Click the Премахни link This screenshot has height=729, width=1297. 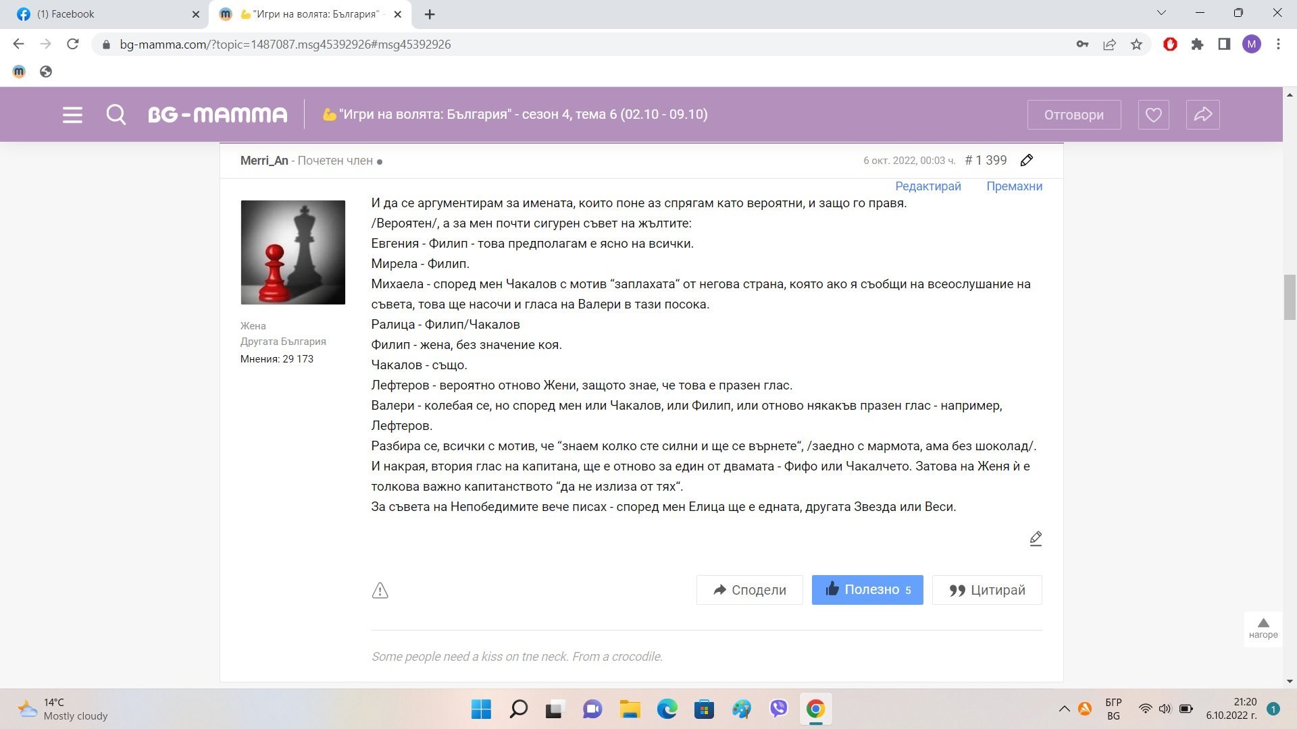[1014, 186]
